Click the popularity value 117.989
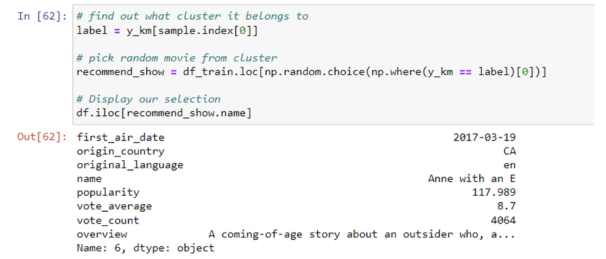This screenshot has width=606, height=259. click(494, 193)
